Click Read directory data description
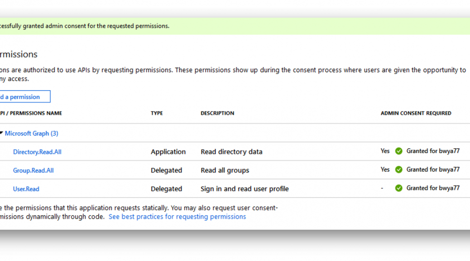This screenshot has height=261, width=470. click(x=231, y=152)
